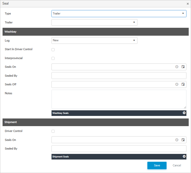Open calendar picker for Shipment Seals On
This screenshot has height=173, width=191.
point(183,140)
